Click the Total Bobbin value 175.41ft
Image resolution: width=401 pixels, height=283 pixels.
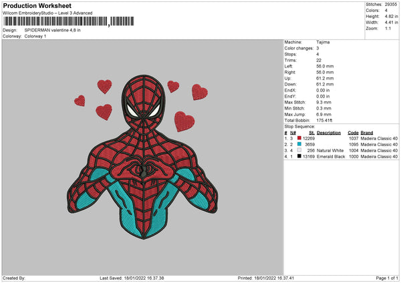click(x=327, y=120)
